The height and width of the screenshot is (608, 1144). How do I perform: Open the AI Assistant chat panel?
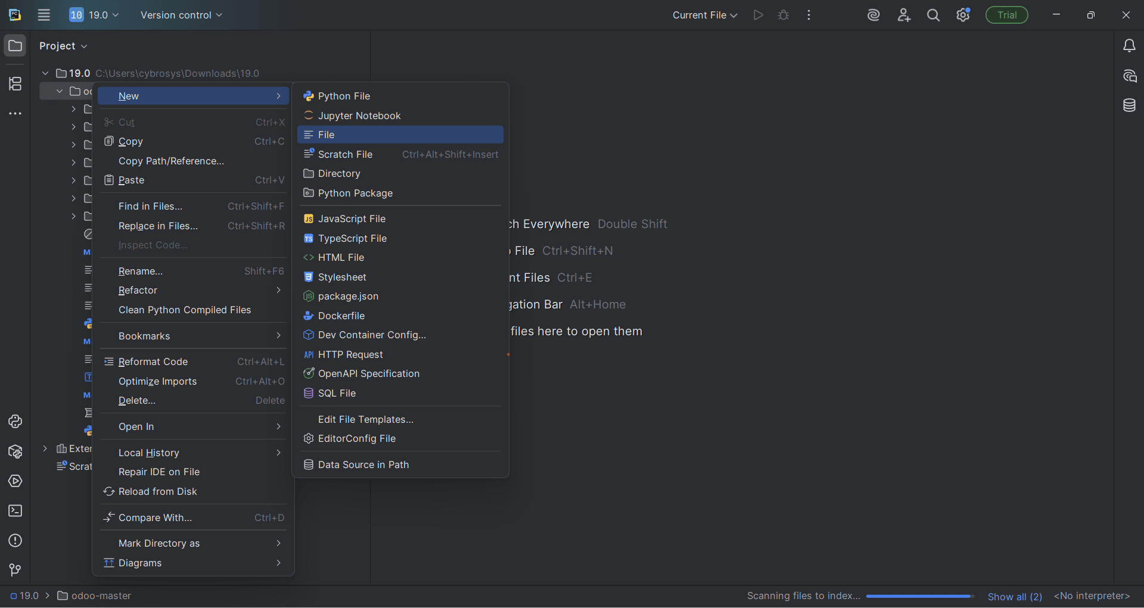click(x=1129, y=76)
